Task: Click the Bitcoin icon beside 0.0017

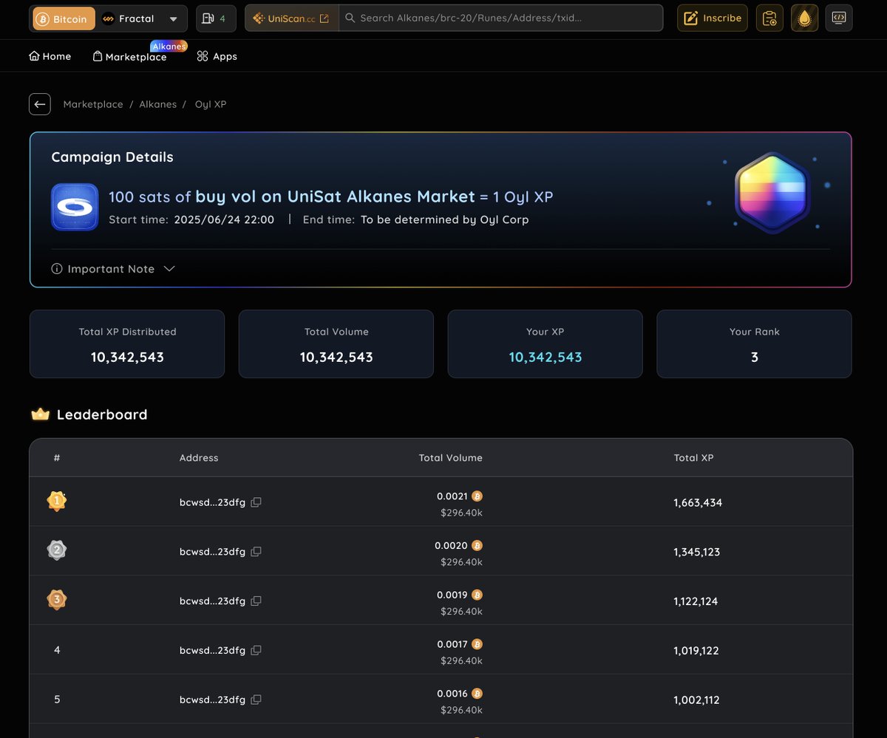Action: tap(477, 645)
